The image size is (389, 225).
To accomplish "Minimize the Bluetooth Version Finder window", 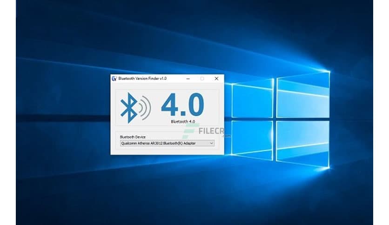I will pos(188,79).
